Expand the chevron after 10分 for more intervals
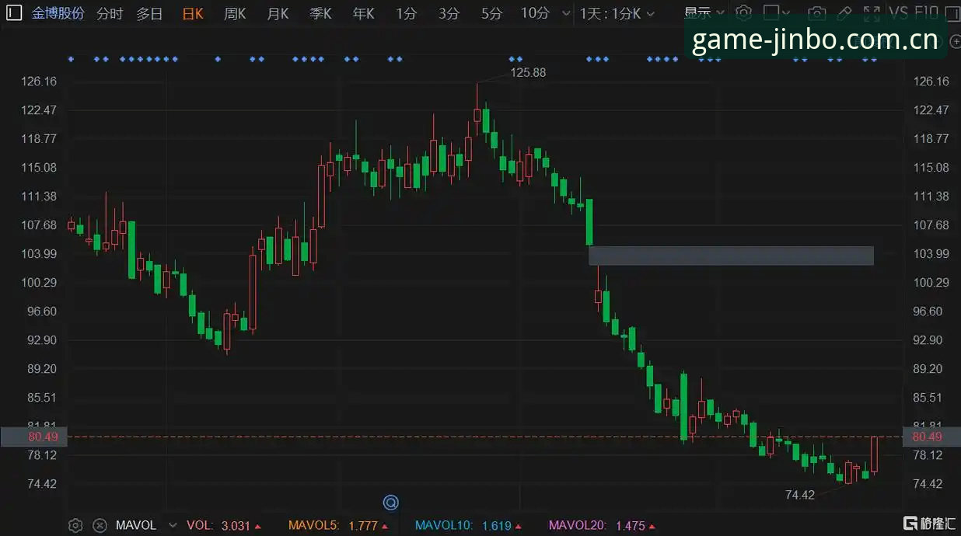Screen dimensions: 961x536 click(x=566, y=13)
